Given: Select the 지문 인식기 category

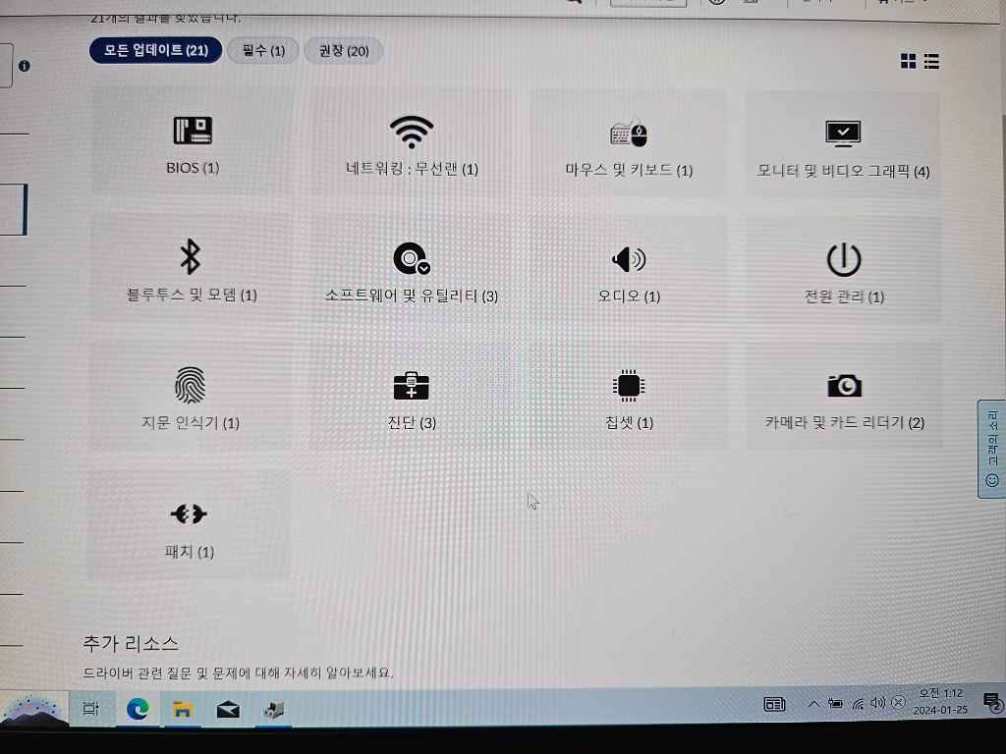Looking at the screenshot, I should tap(191, 397).
